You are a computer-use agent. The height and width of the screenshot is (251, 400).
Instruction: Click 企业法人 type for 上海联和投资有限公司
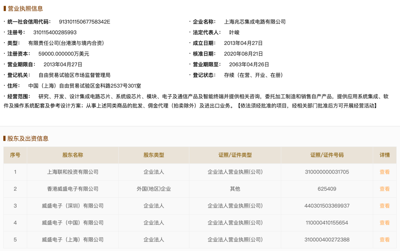(x=154, y=172)
